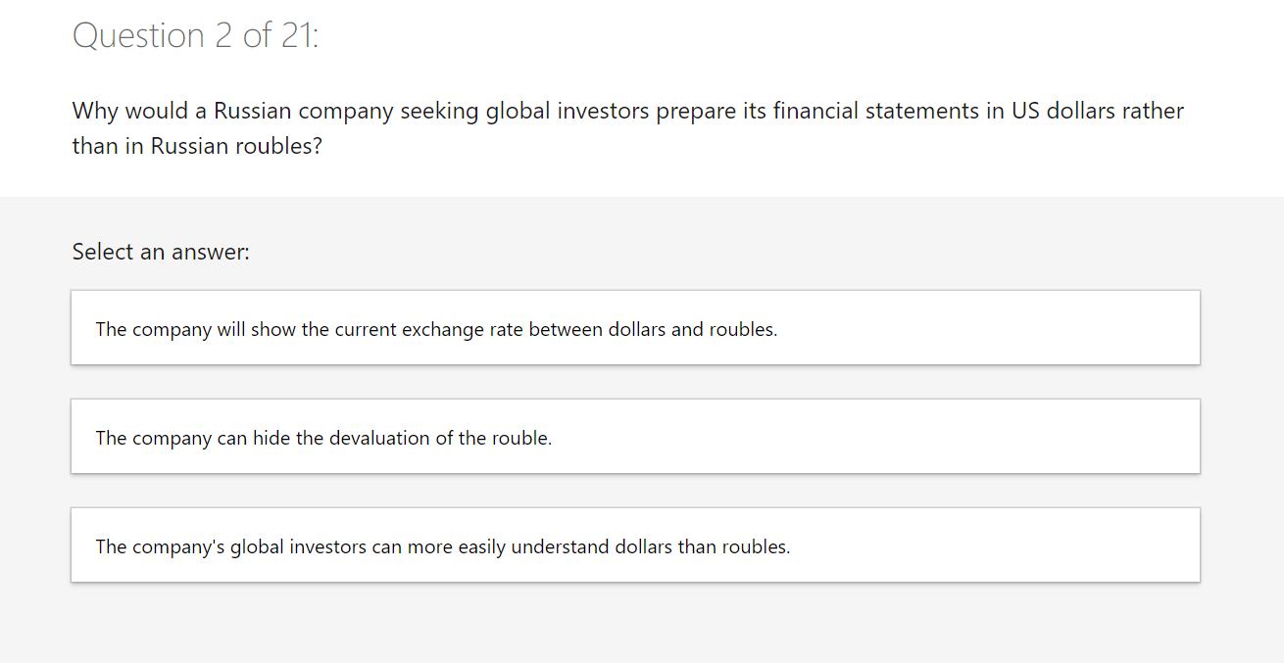Viewport: 1284px width, 663px height.
Task: Click the question line starting 'Why would a Russian company'
Action: coord(627,111)
